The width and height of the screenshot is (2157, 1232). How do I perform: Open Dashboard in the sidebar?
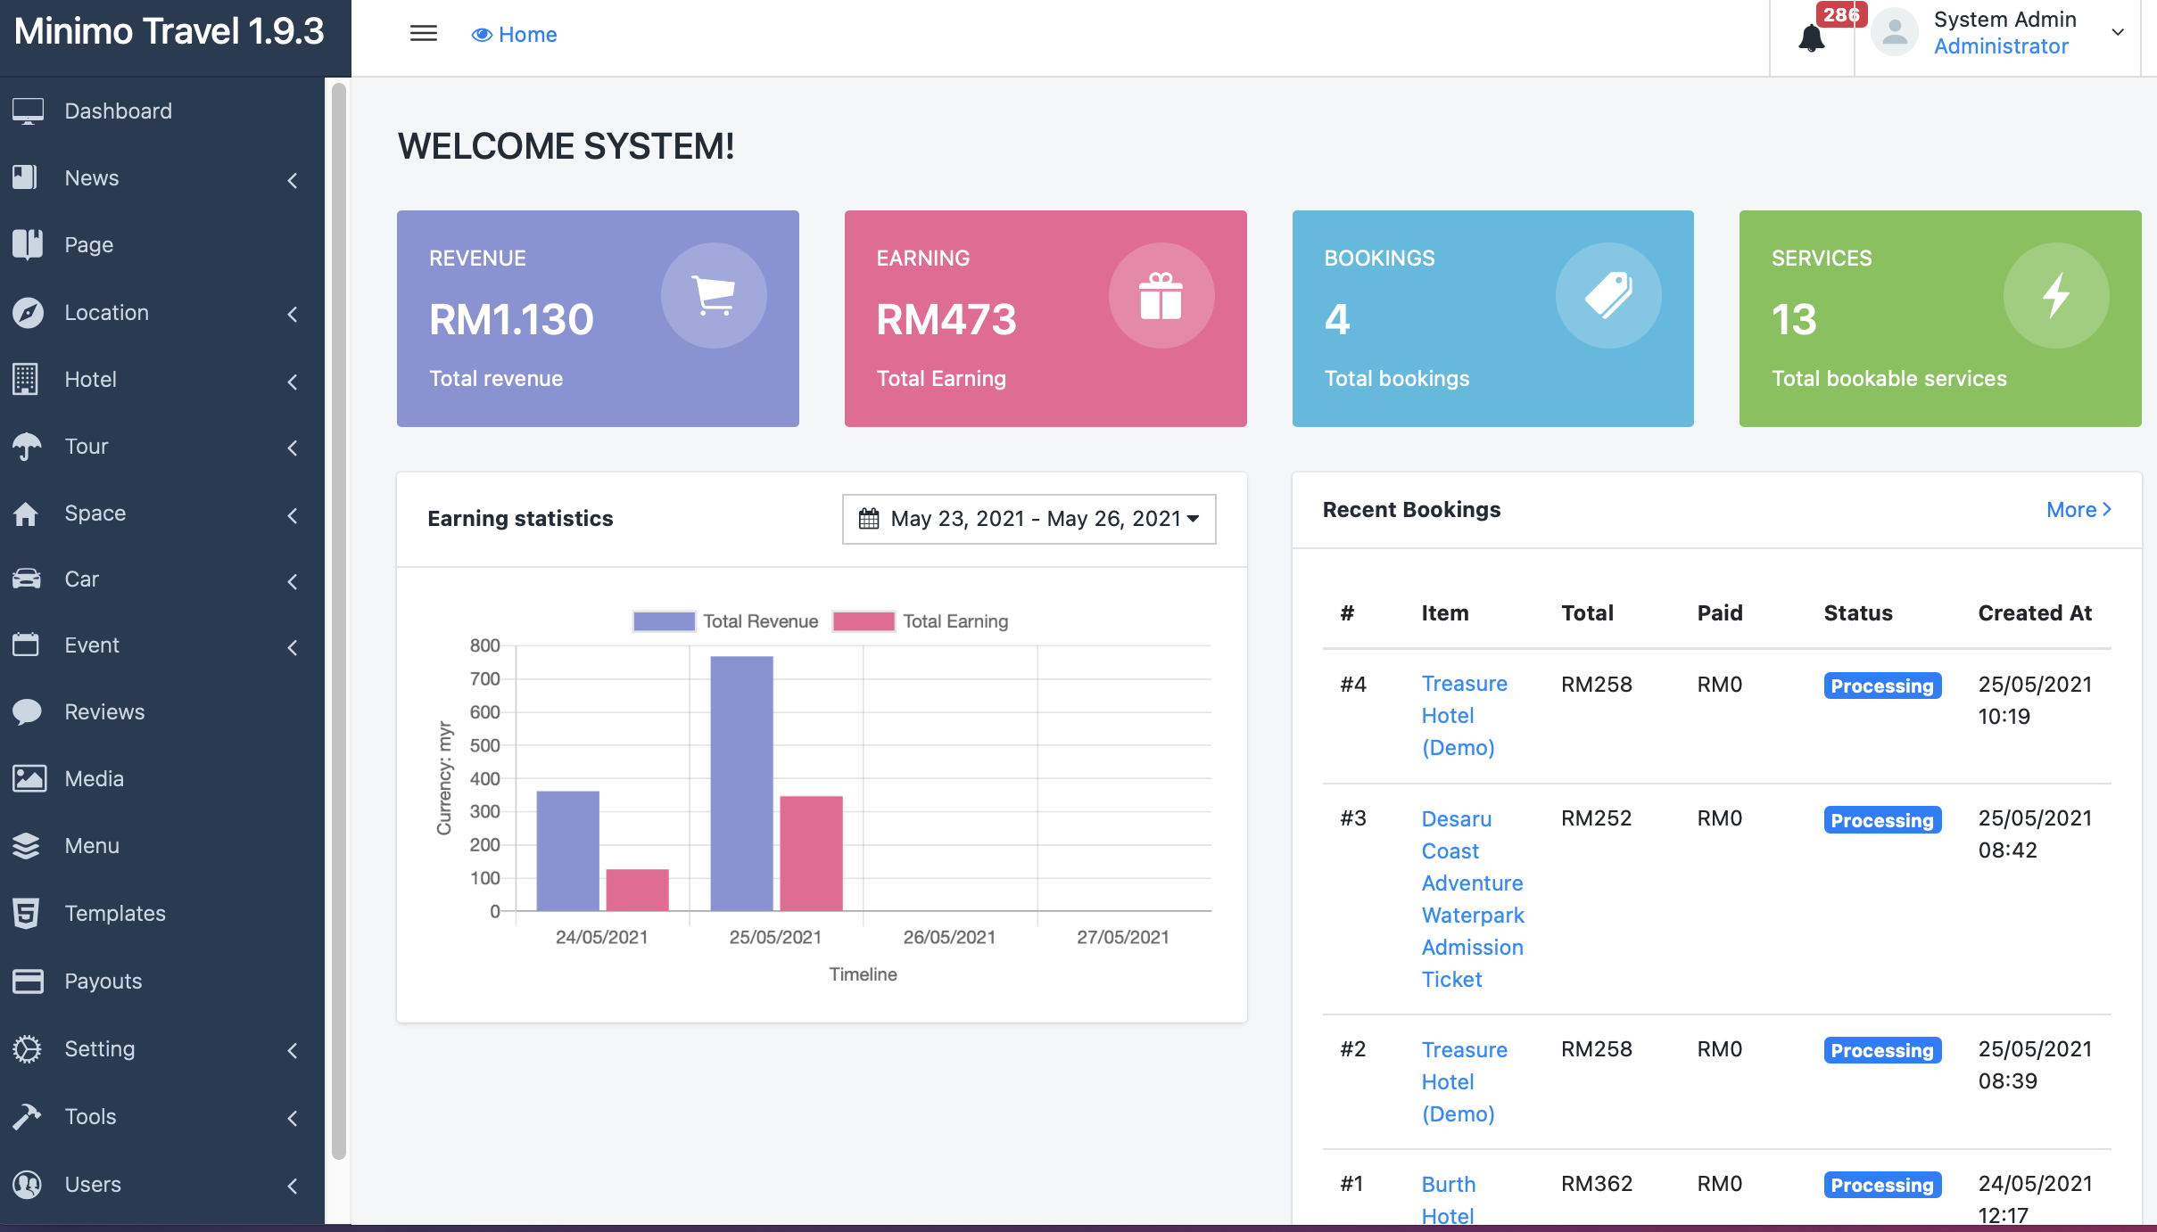(x=118, y=111)
